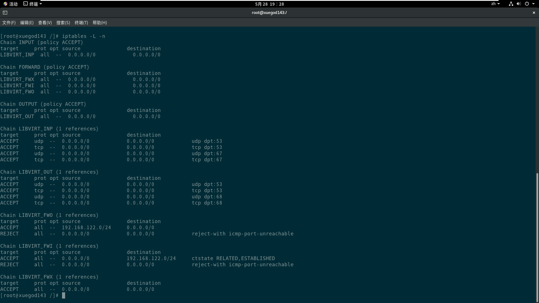Open the 查看(V) menu
Viewport: 539px width, 303px height.
click(45, 23)
